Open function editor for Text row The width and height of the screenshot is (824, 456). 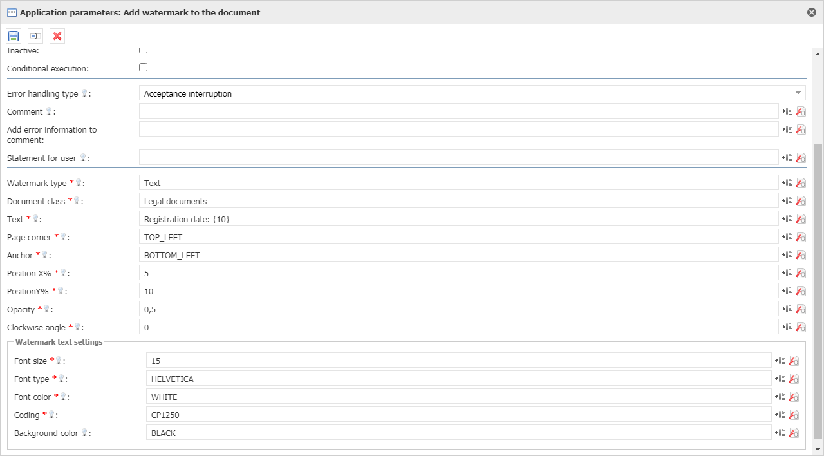point(801,219)
